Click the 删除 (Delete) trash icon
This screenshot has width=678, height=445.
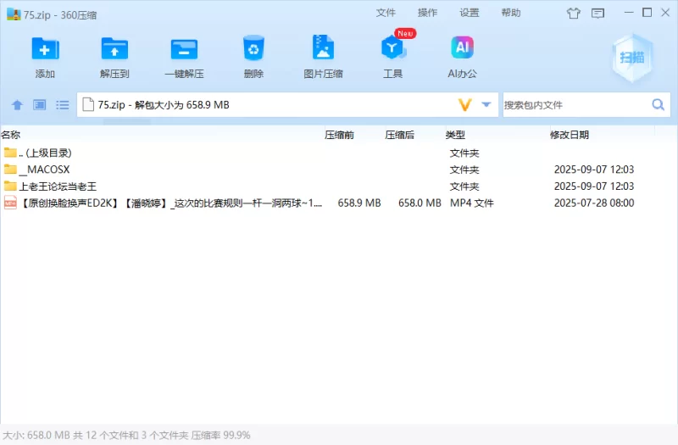click(x=253, y=48)
